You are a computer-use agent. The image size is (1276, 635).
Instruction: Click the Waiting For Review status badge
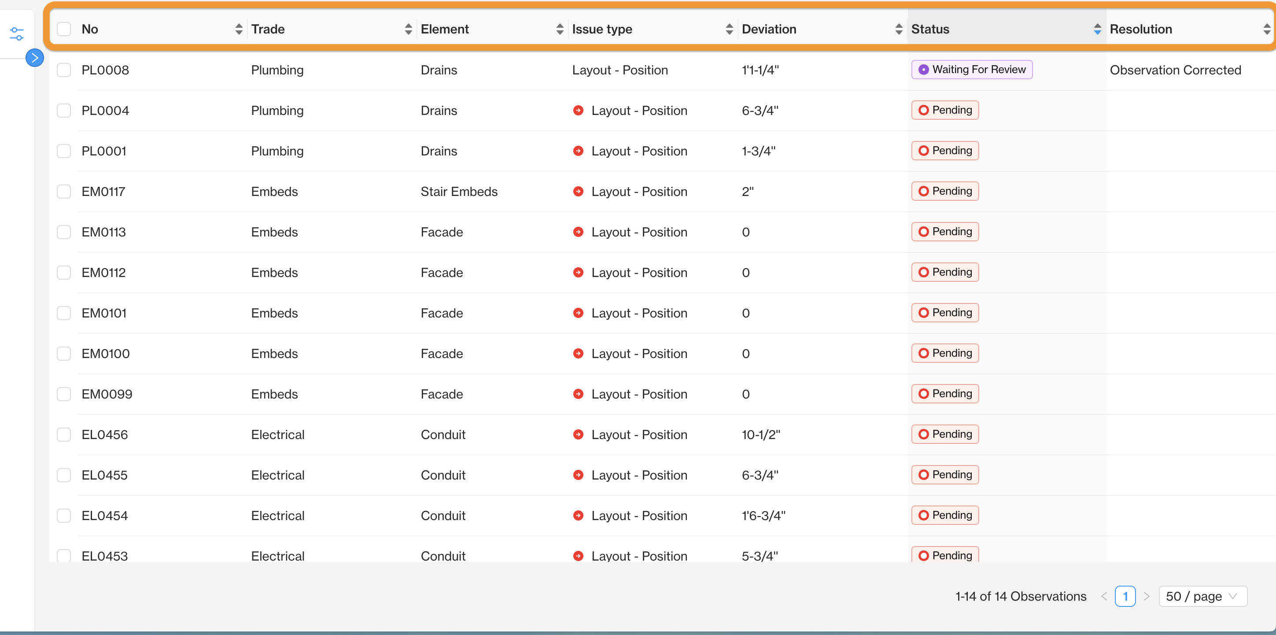point(972,70)
